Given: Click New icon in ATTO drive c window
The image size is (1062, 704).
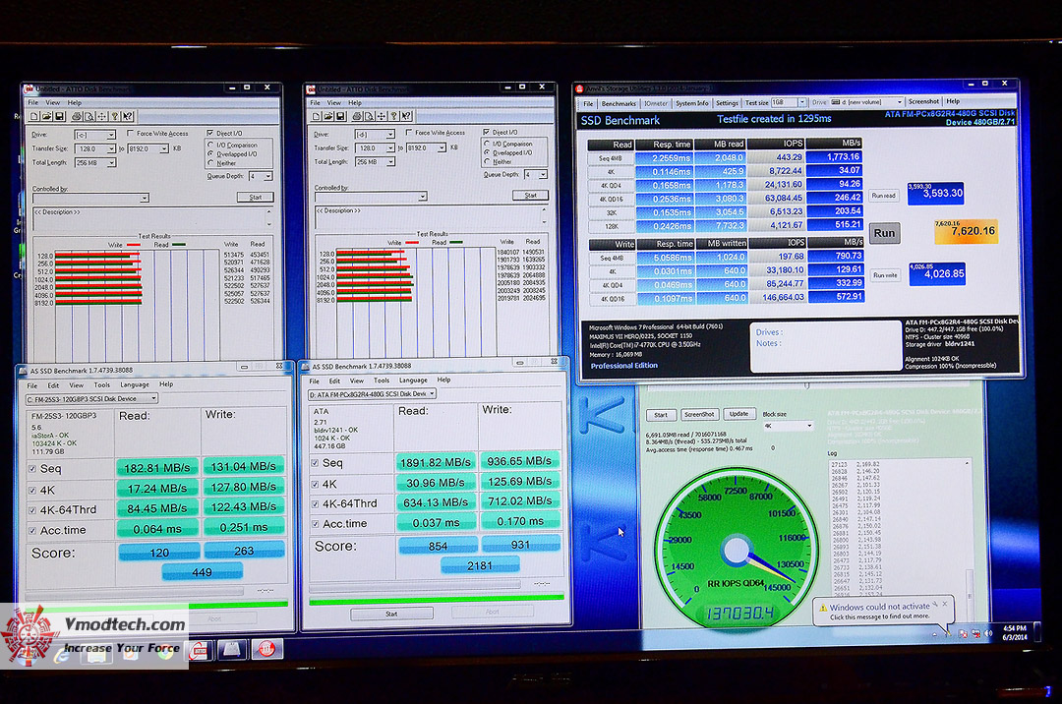Looking at the screenshot, I should coord(35,116).
